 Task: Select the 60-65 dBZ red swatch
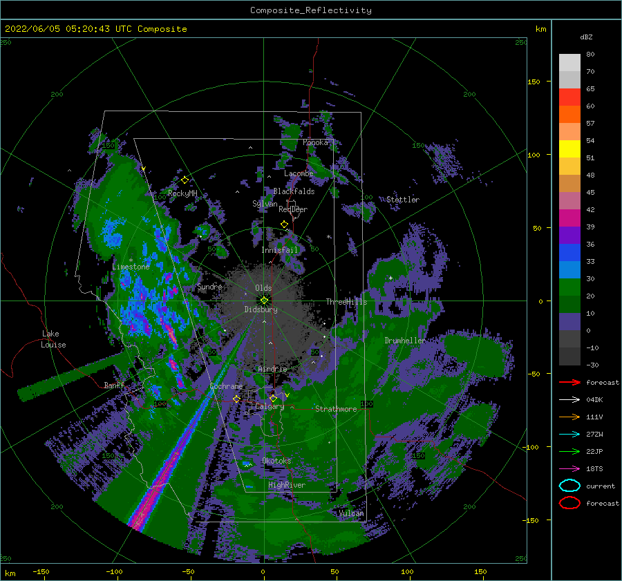(569, 97)
